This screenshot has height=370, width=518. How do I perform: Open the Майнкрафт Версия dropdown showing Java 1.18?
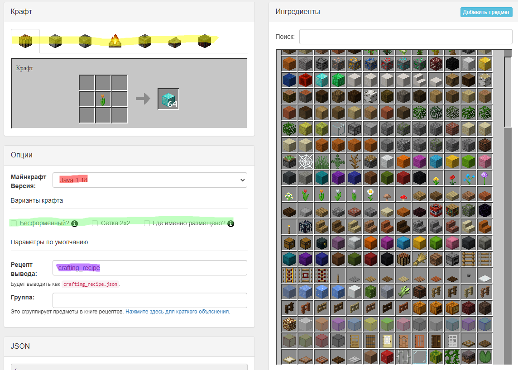tap(150, 180)
